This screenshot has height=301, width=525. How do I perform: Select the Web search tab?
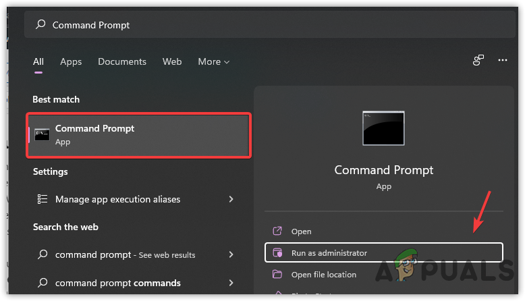coord(172,61)
